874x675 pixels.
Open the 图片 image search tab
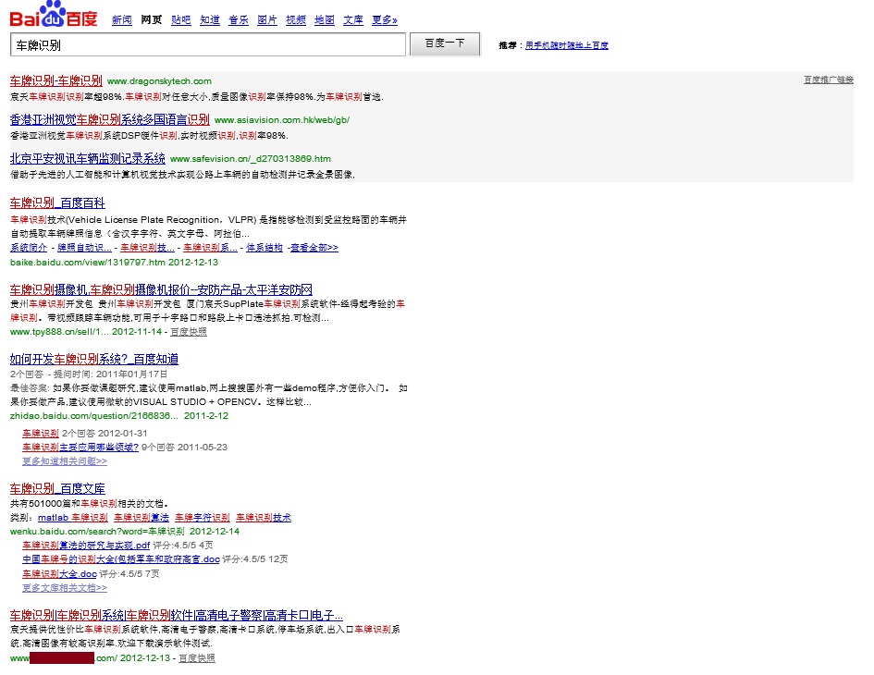pos(267,19)
